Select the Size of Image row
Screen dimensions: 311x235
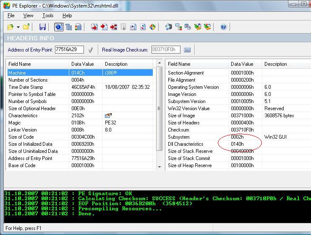239,116
